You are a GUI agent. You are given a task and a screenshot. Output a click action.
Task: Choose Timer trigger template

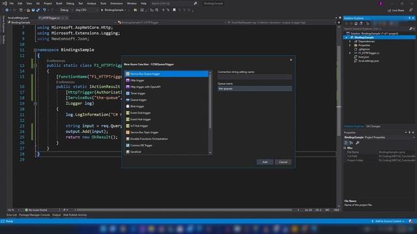167,94
